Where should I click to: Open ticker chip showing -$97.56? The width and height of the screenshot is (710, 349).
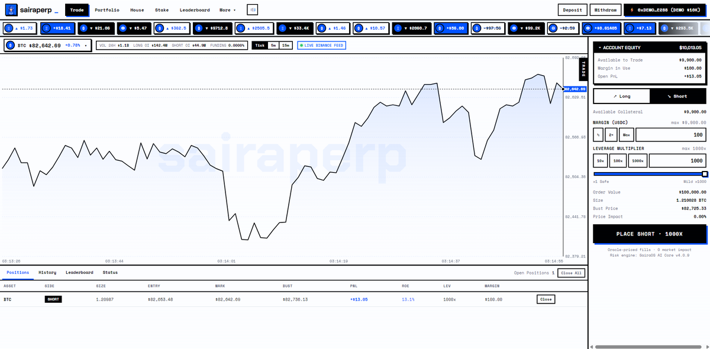(489, 28)
